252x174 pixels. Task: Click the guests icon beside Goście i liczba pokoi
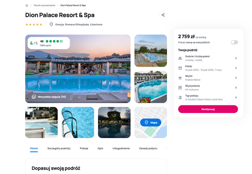pyautogui.click(x=180, y=58)
